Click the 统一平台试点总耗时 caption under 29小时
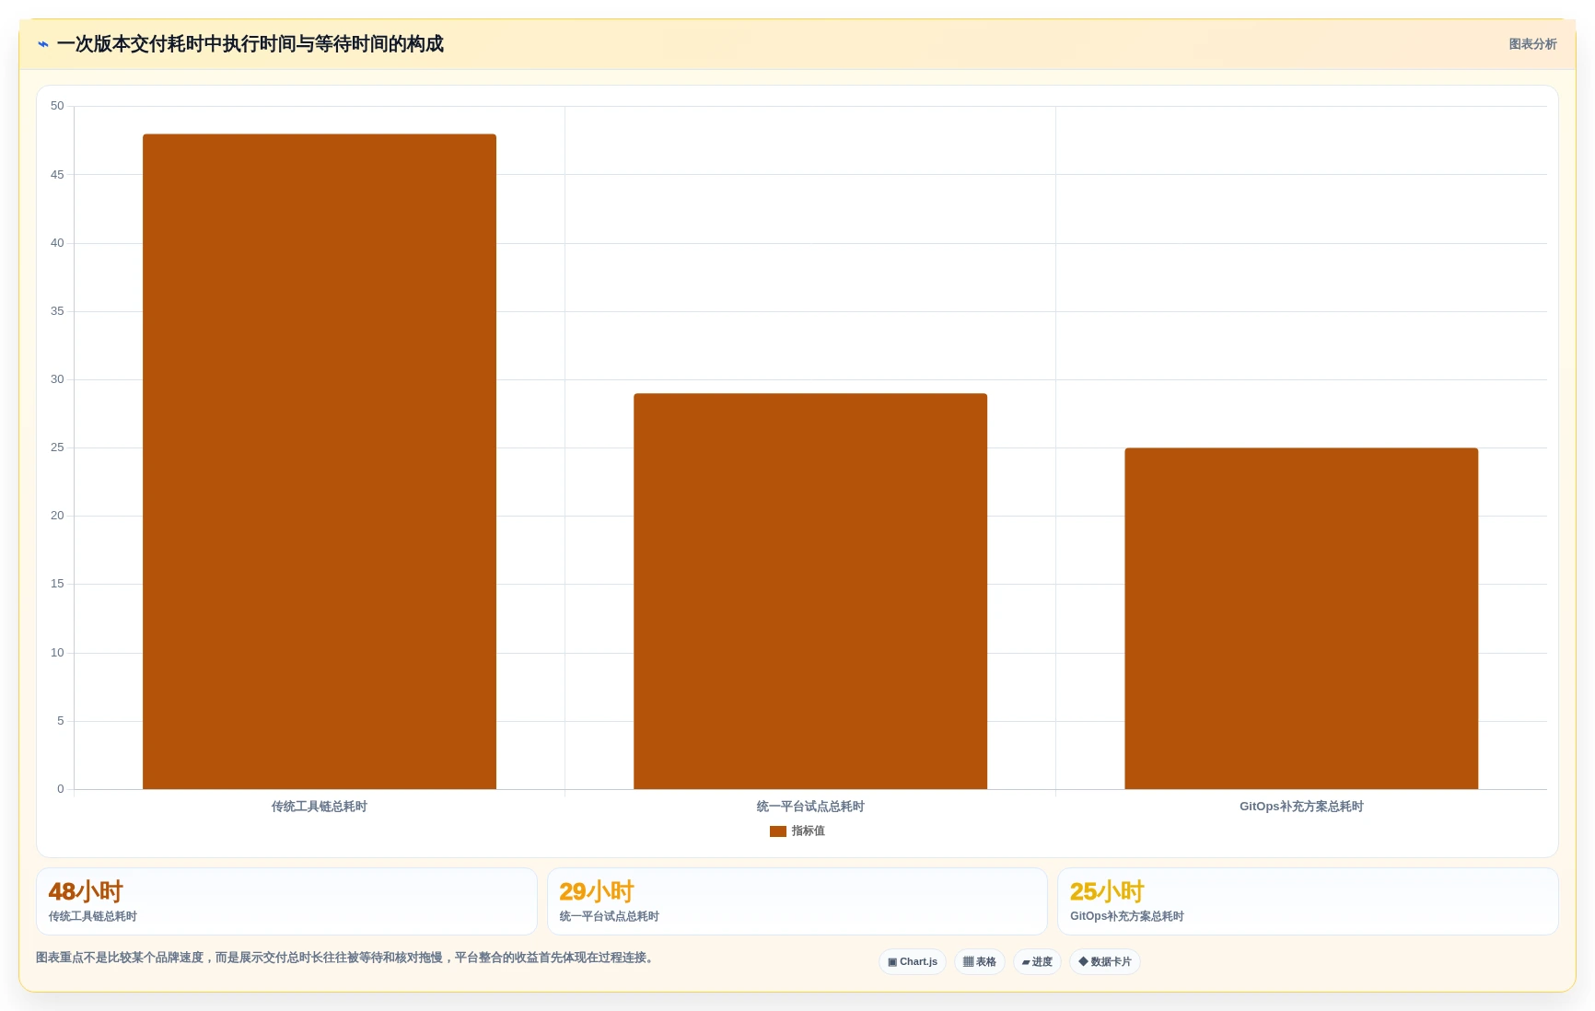1595x1011 pixels. tap(609, 916)
